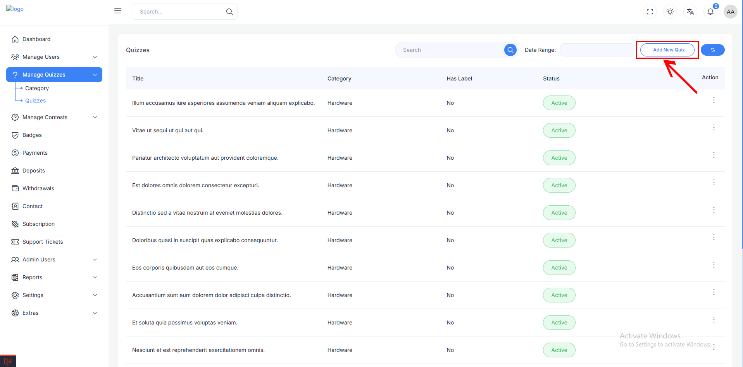This screenshot has height=367, width=743.
Task: Click the Payments dollar icon
Action: point(15,153)
